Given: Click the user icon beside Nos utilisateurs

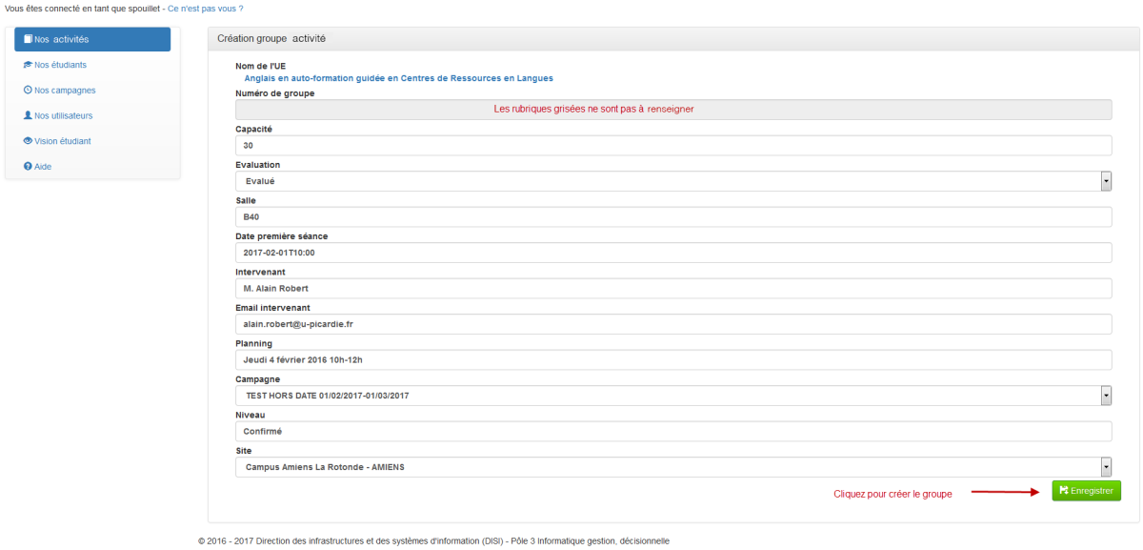Looking at the screenshot, I should tap(28, 115).
